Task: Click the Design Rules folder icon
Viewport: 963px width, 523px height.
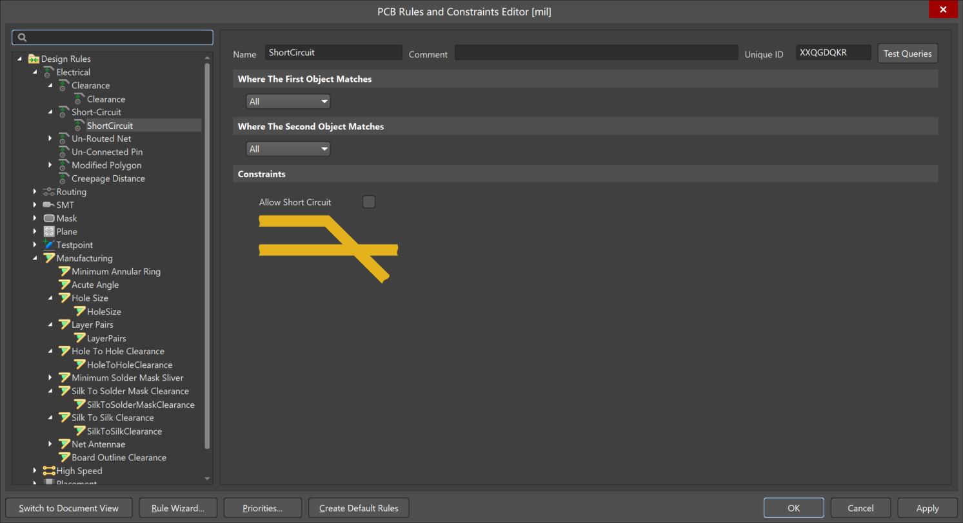Action: [x=34, y=59]
